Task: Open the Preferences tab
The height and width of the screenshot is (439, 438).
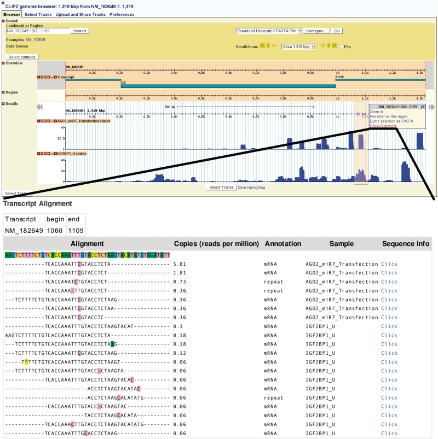Action: click(122, 15)
